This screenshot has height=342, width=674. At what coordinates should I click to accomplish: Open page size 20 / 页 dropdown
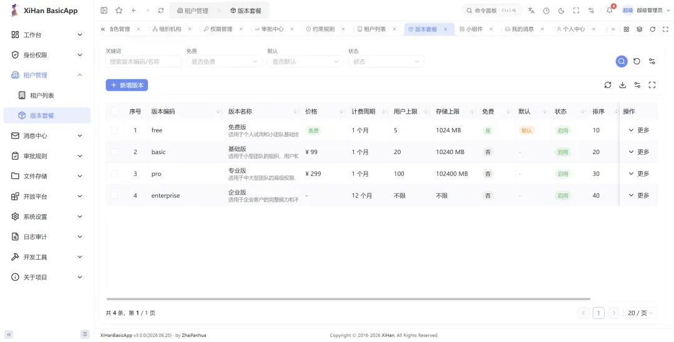coord(640,313)
